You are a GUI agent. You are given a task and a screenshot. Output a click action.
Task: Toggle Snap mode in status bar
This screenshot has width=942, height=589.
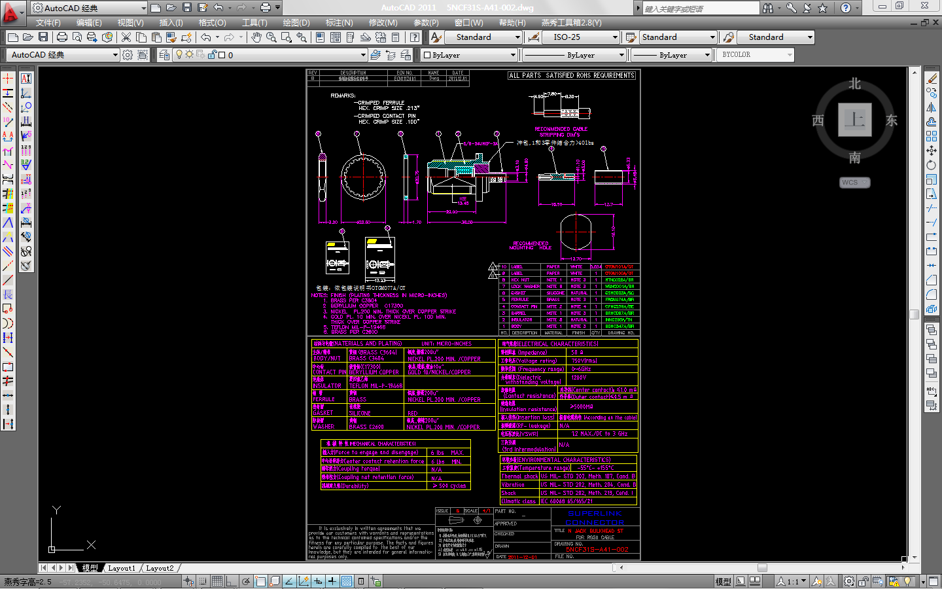203,581
